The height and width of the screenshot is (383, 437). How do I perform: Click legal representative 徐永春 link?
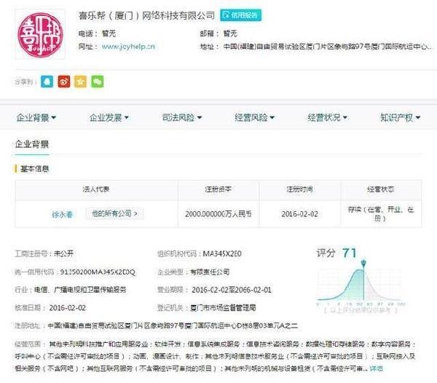pyautogui.click(x=62, y=215)
